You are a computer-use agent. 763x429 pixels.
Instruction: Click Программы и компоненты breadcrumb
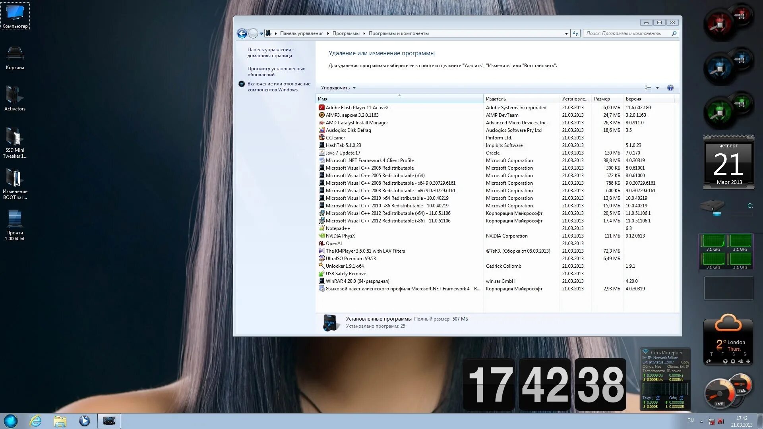[399, 33]
